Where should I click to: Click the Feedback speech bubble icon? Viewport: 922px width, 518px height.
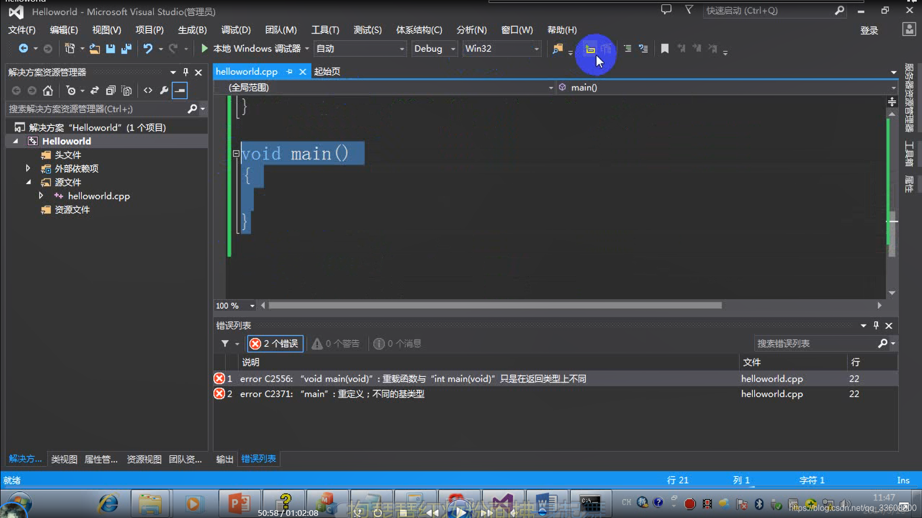tap(666, 10)
